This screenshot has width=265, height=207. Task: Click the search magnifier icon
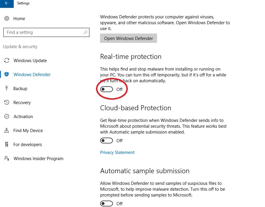[86, 32]
